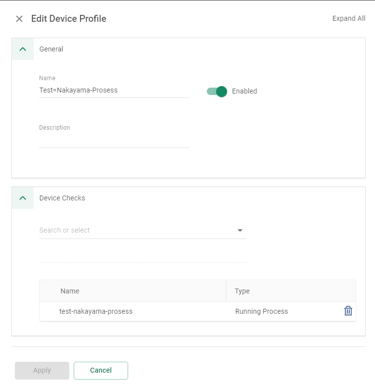Click the Device Checks section title

(x=62, y=198)
